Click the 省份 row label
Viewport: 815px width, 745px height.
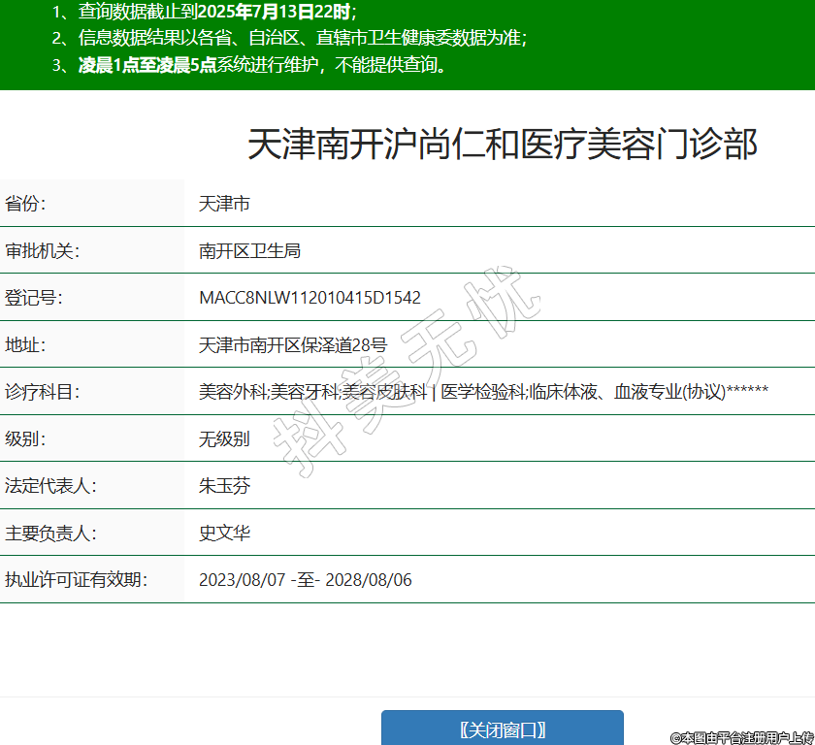coord(26,204)
